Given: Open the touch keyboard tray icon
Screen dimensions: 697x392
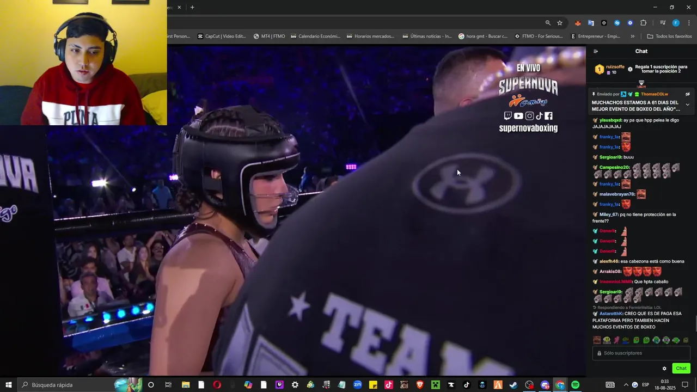Looking at the screenshot, I should coord(610,385).
